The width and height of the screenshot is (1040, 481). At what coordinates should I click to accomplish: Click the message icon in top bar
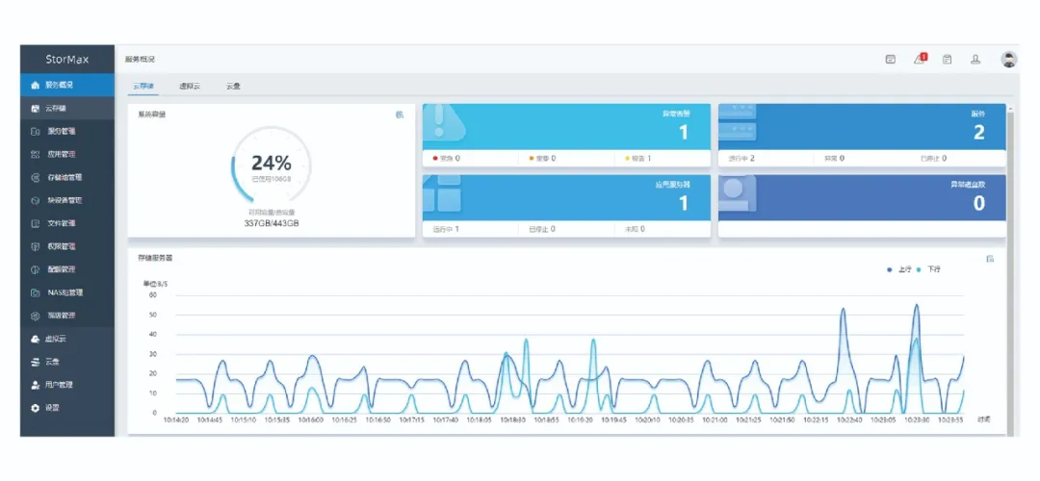pyautogui.click(x=891, y=60)
